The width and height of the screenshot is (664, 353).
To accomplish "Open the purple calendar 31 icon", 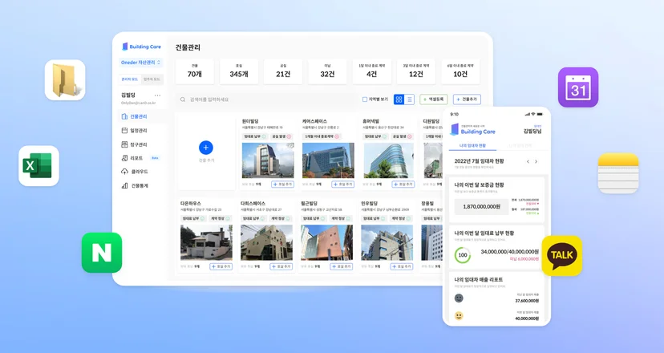I will coord(578,87).
